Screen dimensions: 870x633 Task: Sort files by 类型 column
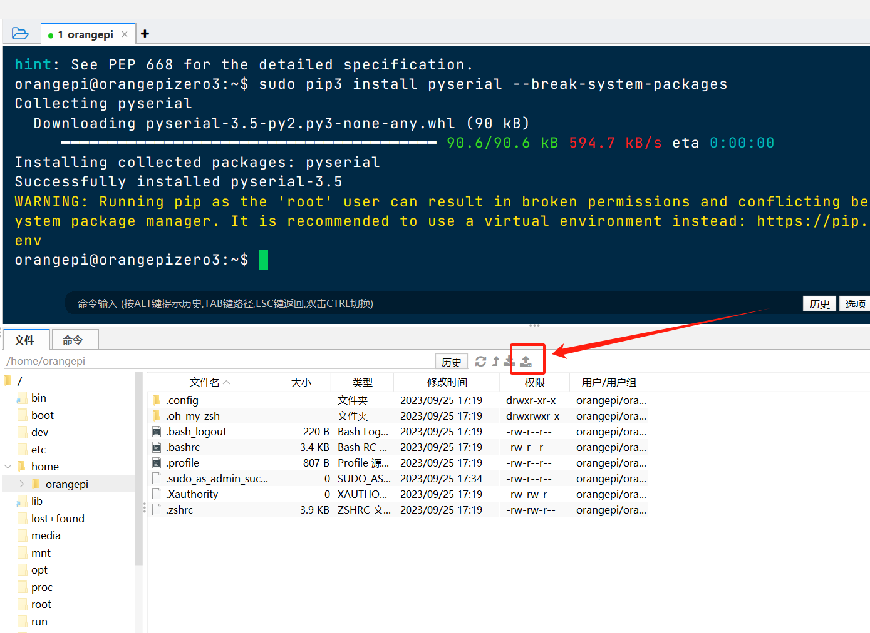tap(362, 382)
